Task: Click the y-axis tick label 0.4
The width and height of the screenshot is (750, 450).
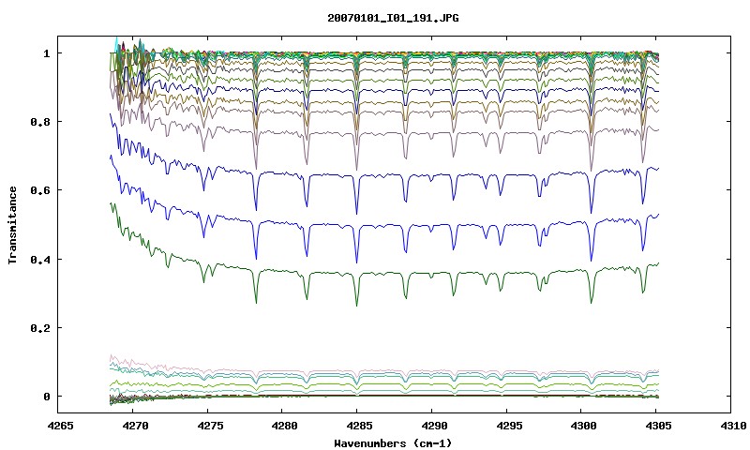Action: [x=40, y=259]
